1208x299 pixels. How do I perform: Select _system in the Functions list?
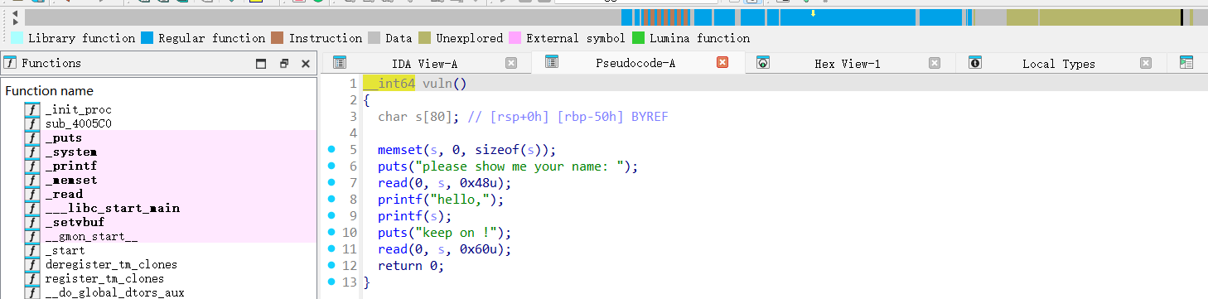pos(71,152)
